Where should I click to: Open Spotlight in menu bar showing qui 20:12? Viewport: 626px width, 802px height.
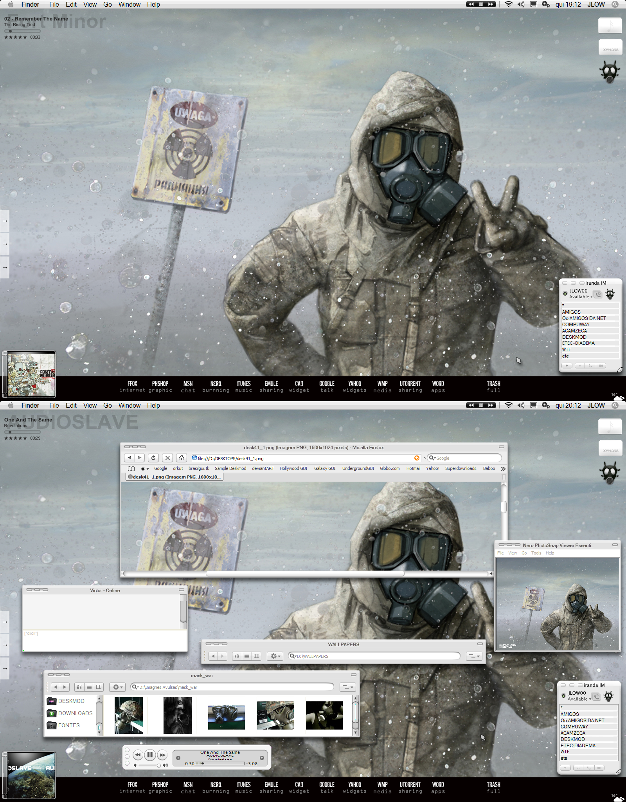(615, 405)
